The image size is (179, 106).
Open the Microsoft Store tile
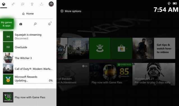click(121, 49)
